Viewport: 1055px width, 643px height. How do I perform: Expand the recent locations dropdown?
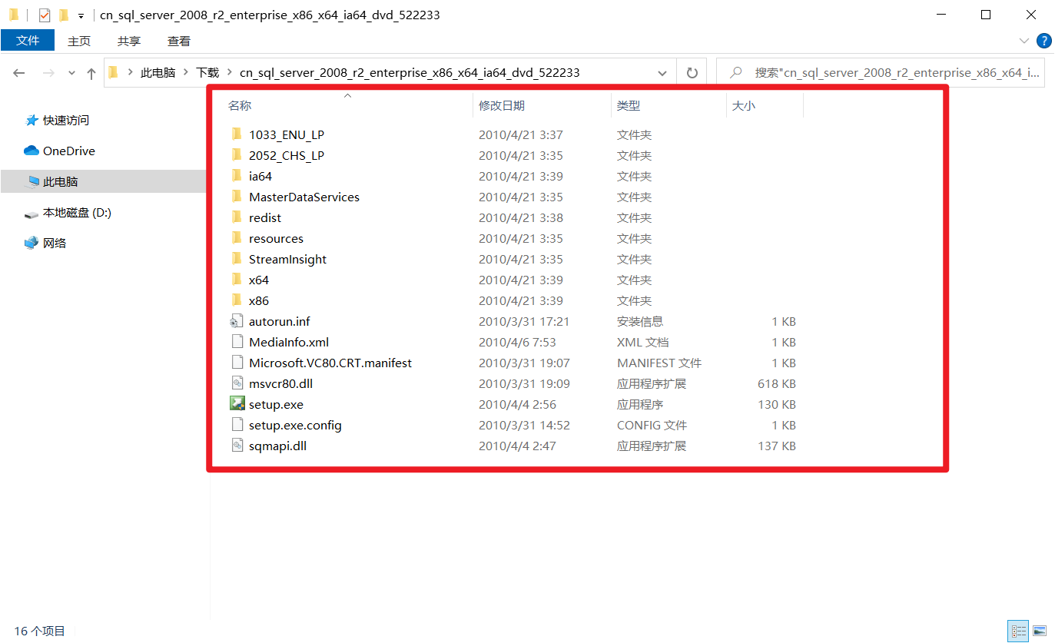[x=72, y=73]
